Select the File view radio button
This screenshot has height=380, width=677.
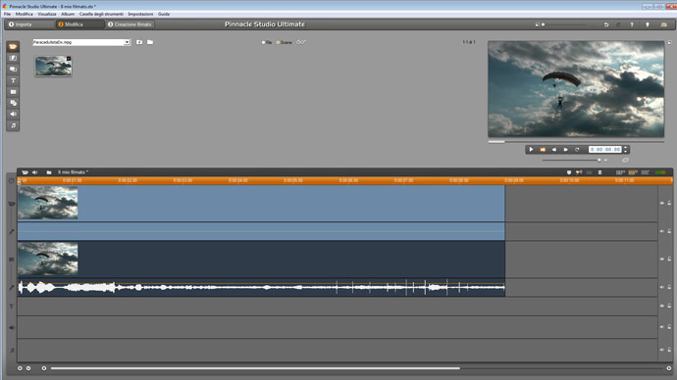click(263, 42)
